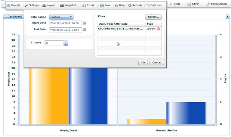Expand the dashboard panel arrow at top right
The width and height of the screenshot is (231, 137).
(228, 17)
